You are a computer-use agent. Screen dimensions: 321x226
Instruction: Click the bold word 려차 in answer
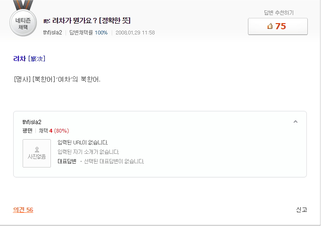point(20,59)
